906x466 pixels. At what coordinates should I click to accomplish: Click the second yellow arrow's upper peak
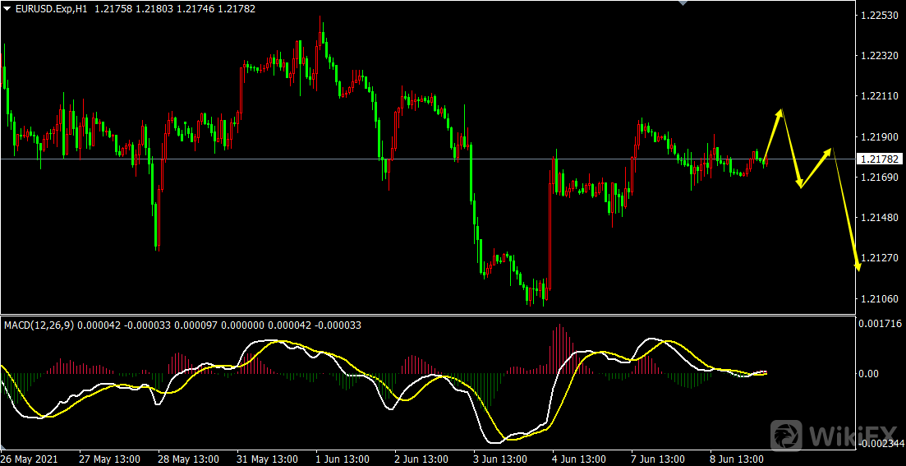831,150
